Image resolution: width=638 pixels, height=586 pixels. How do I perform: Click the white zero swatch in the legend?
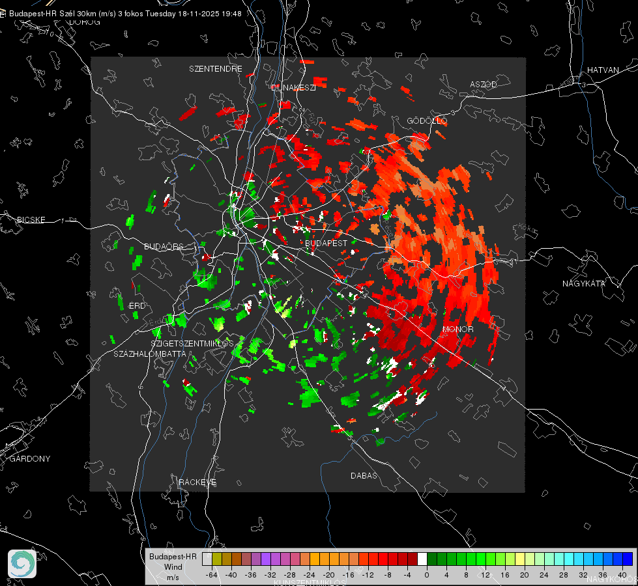[422, 559]
